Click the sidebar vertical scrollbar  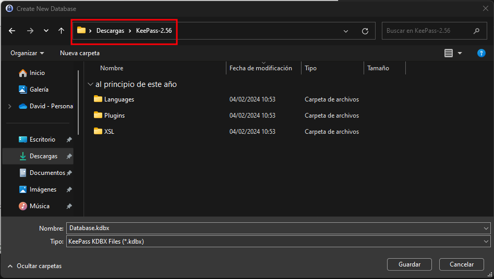(78, 103)
